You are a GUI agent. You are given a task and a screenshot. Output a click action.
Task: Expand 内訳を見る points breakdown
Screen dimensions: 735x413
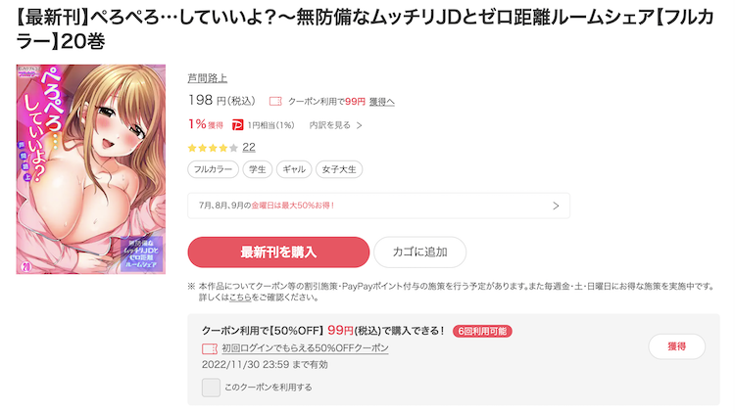click(x=335, y=125)
